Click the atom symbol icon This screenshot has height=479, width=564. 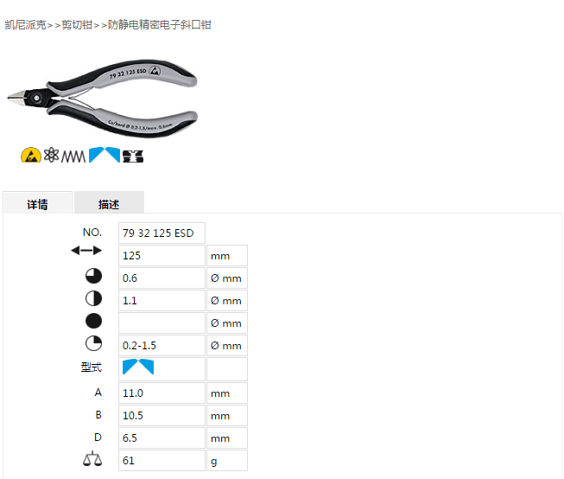(x=51, y=155)
